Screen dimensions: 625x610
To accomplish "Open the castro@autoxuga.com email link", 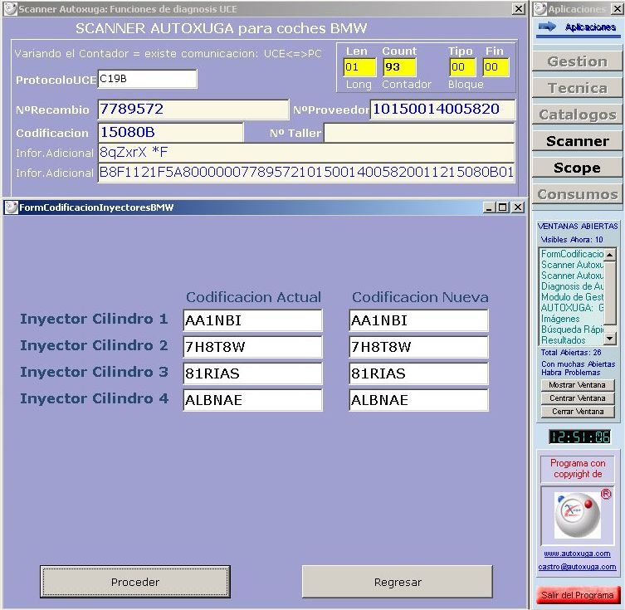I will (x=577, y=567).
